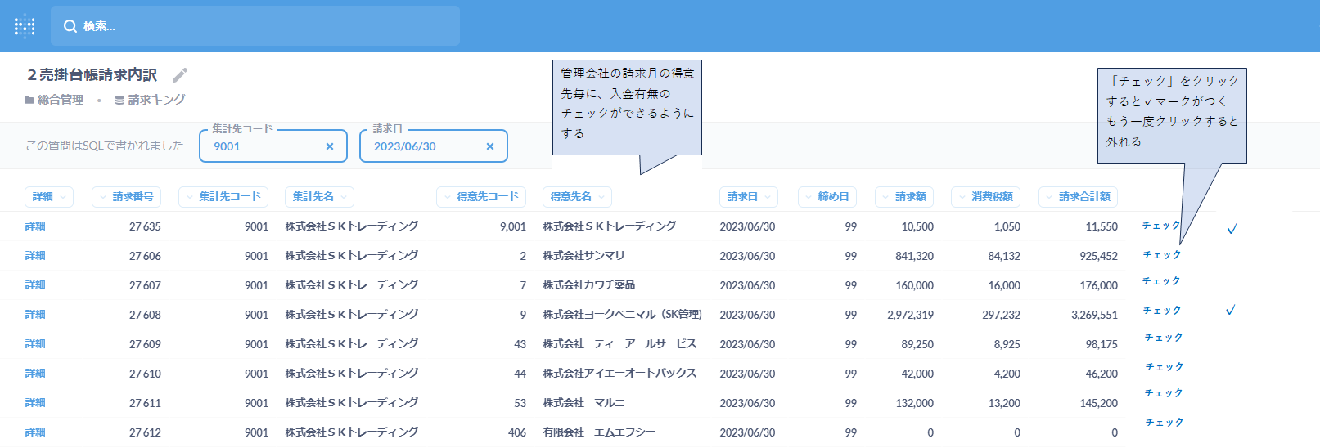Expand the 詳細 column header menu
This screenshot has height=448, width=1320.
(x=48, y=197)
